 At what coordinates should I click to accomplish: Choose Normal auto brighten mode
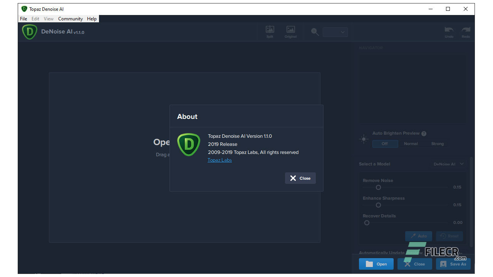tap(411, 144)
